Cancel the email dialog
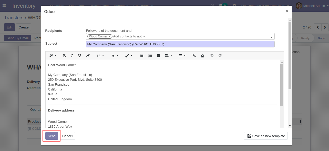Image resolution: width=329 pixels, height=151 pixels. pyautogui.click(x=67, y=136)
